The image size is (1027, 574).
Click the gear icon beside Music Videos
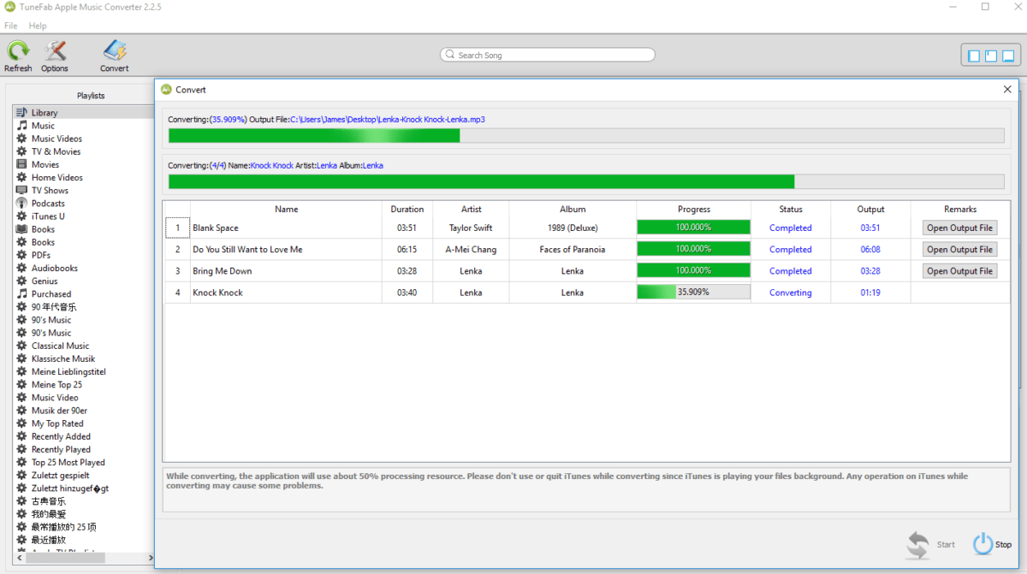click(x=22, y=138)
